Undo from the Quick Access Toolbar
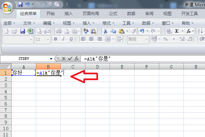Image resolution: width=205 pixels, height=137 pixels. pos(27,4)
